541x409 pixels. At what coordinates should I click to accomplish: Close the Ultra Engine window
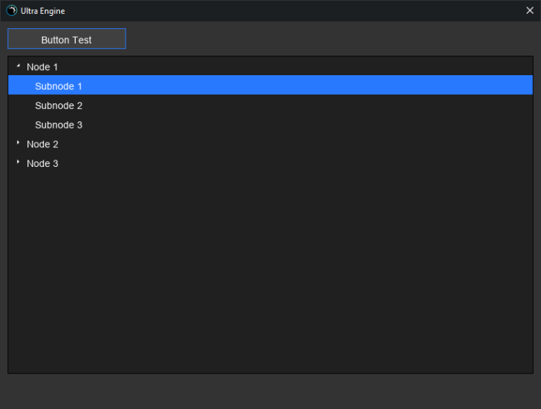pos(530,11)
